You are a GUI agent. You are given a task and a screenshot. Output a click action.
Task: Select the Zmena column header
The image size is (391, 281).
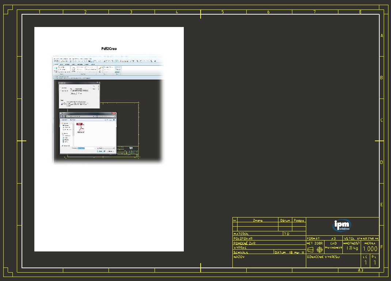point(258,220)
